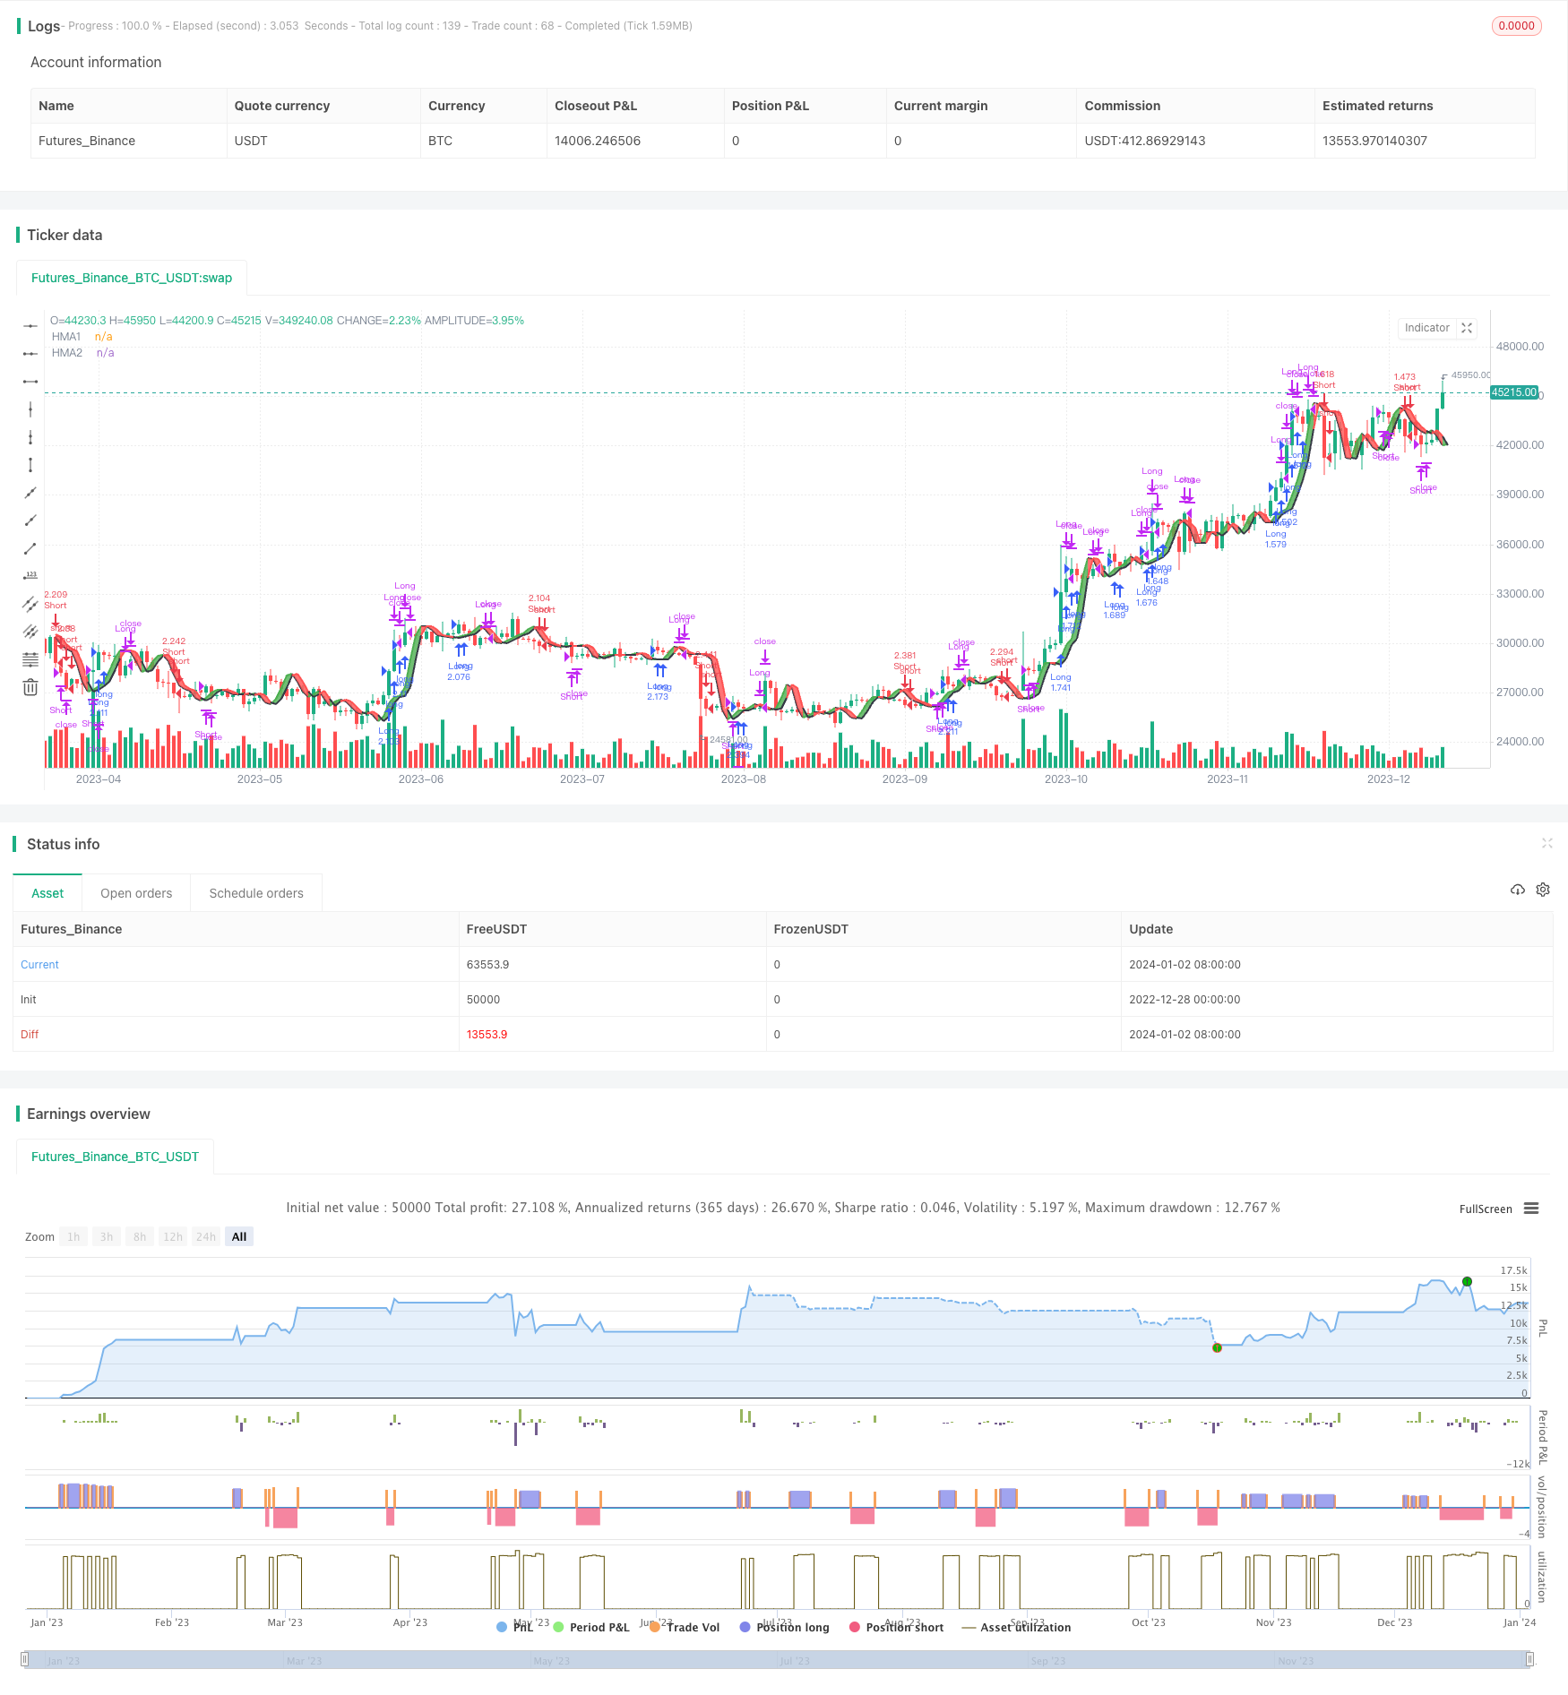The width and height of the screenshot is (1568, 1695).
Task: Set zoom range to 3h
Action: (x=107, y=1236)
